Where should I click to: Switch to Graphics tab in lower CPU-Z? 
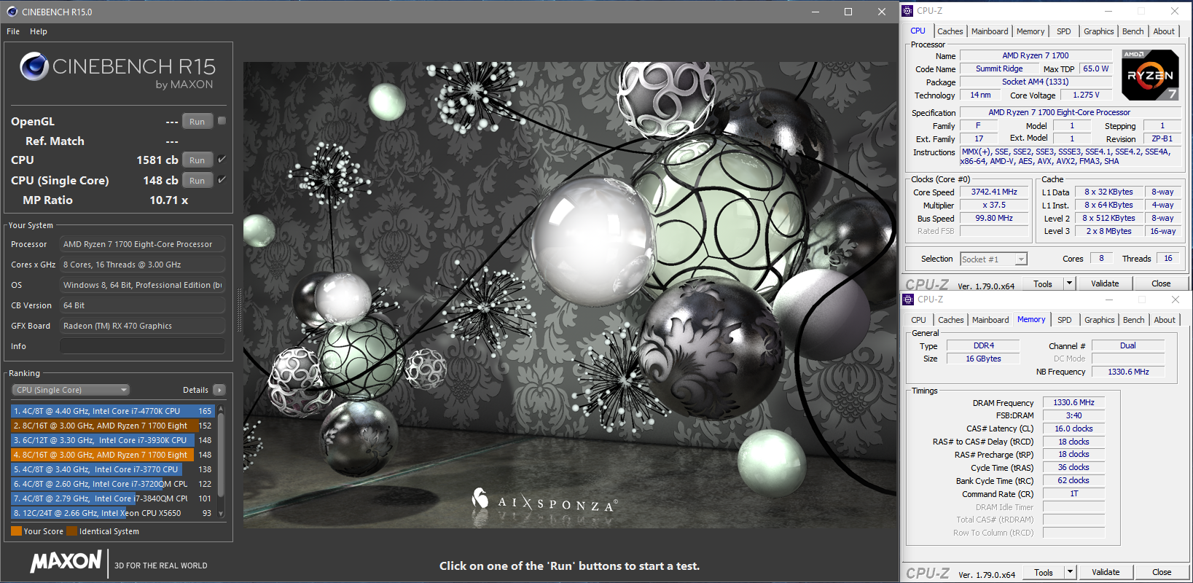tap(1099, 320)
